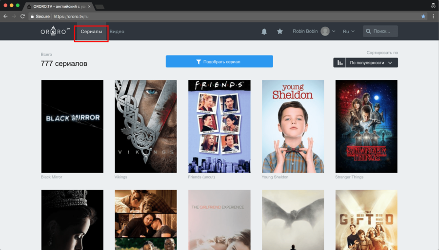
Task: Focus the Поиск search field
Action: [x=380, y=31]
